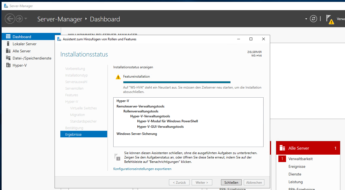Screen dimensions: 345x190
Task: Select the Bestätigung wizard step
Action: 74,128
